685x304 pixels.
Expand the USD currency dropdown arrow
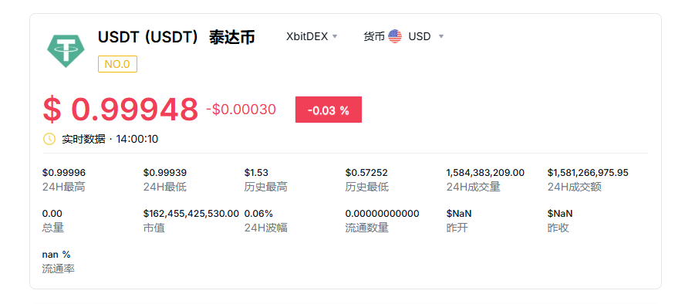click(440, 37)
